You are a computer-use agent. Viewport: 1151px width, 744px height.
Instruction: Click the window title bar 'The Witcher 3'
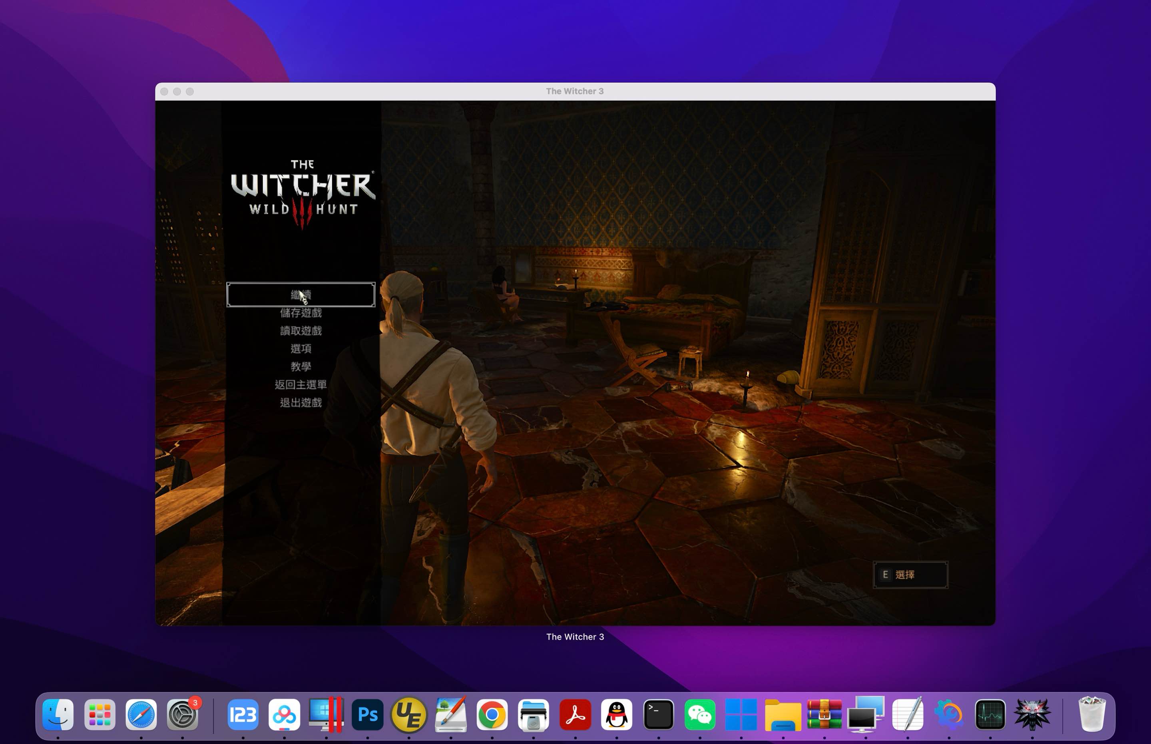[x=575, y=92]
